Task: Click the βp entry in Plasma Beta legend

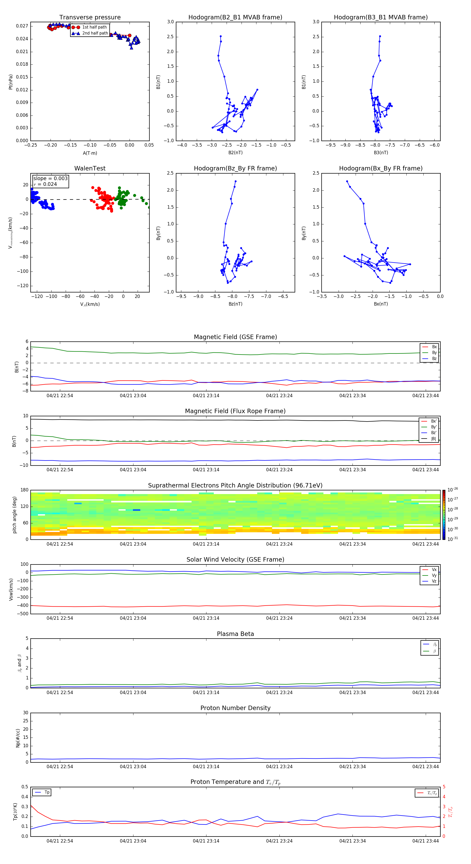Action: [430, 644]
